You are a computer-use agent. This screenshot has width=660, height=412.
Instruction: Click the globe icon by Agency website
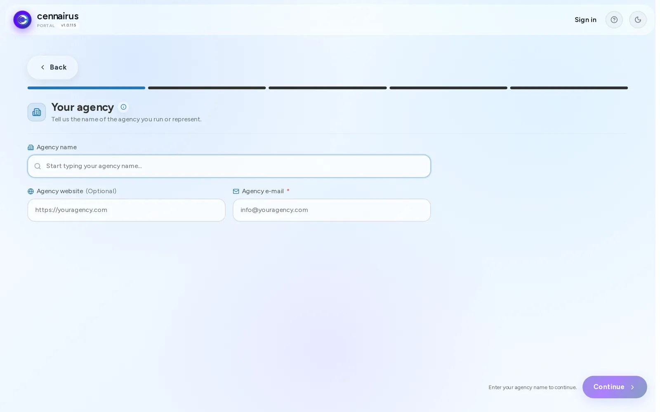click(x=31, y=191)
